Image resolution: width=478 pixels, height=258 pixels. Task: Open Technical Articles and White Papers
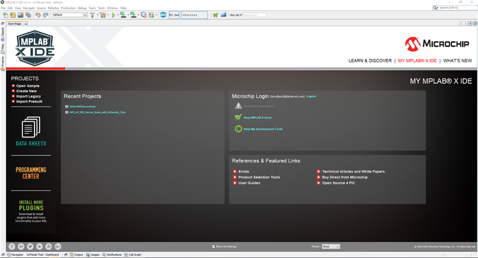click(x=354, y=172)
